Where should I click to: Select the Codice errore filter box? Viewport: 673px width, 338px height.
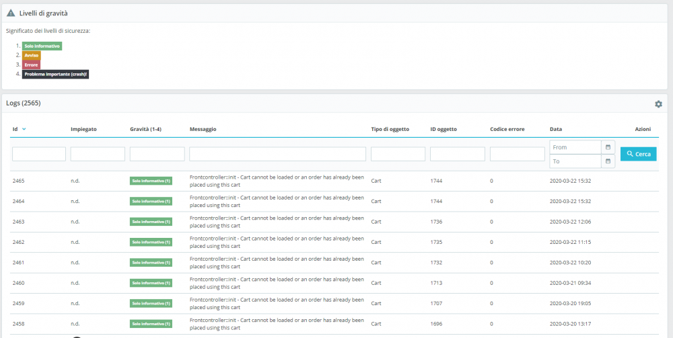pyautogui.click(x=517, y=154)
